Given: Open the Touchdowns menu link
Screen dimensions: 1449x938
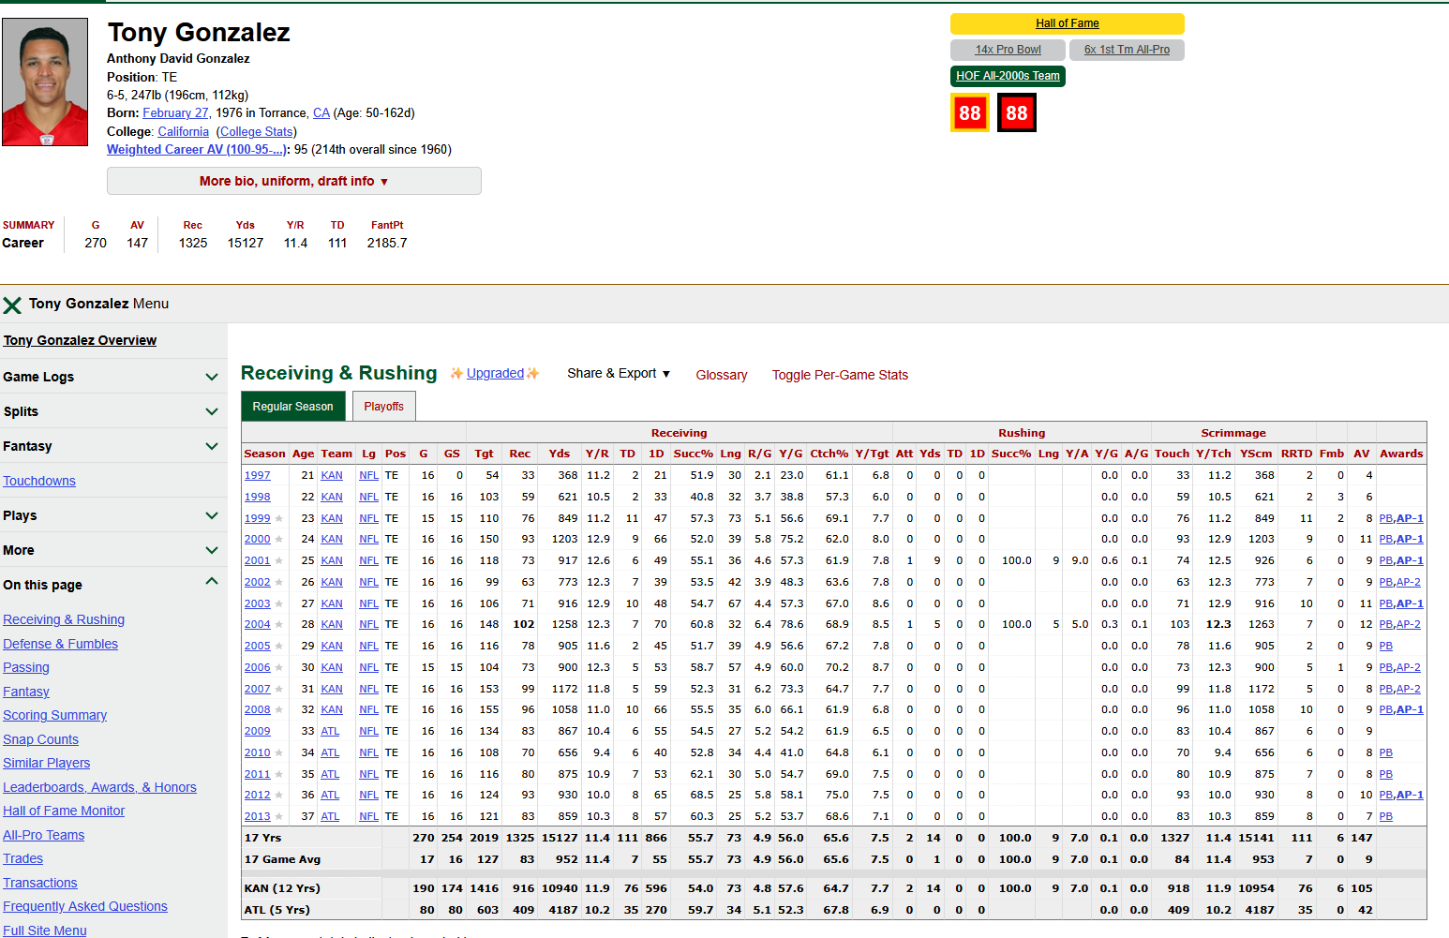Looking at the screenshot, I should [39, 481].
